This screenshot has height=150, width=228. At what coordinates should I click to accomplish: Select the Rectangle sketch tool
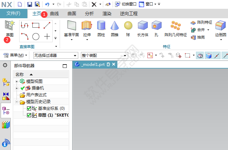(36, 25)
